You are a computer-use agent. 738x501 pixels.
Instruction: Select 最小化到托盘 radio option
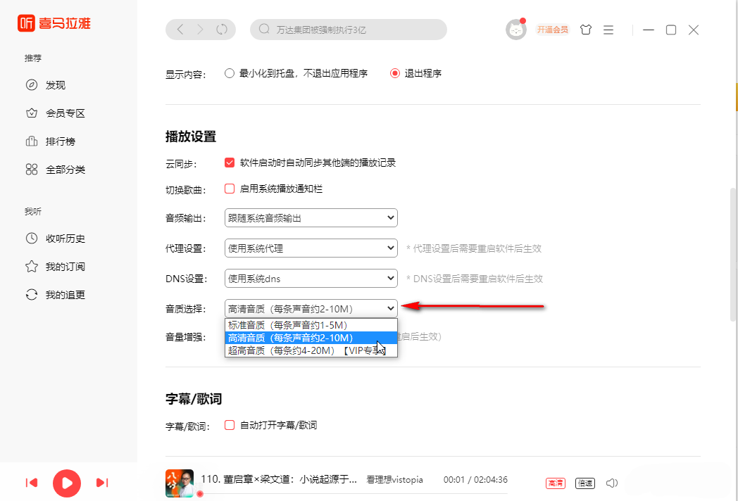point(229,73)
